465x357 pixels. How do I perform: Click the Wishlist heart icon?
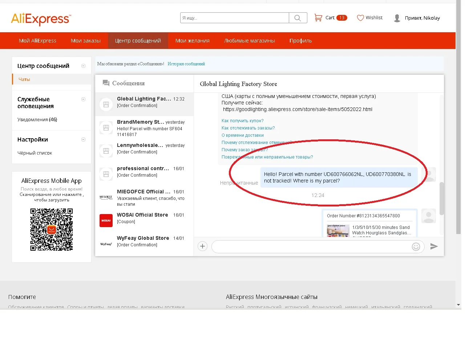click(360, 18)
